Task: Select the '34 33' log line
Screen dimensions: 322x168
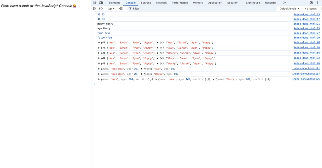Action: [x=101, y=19]
